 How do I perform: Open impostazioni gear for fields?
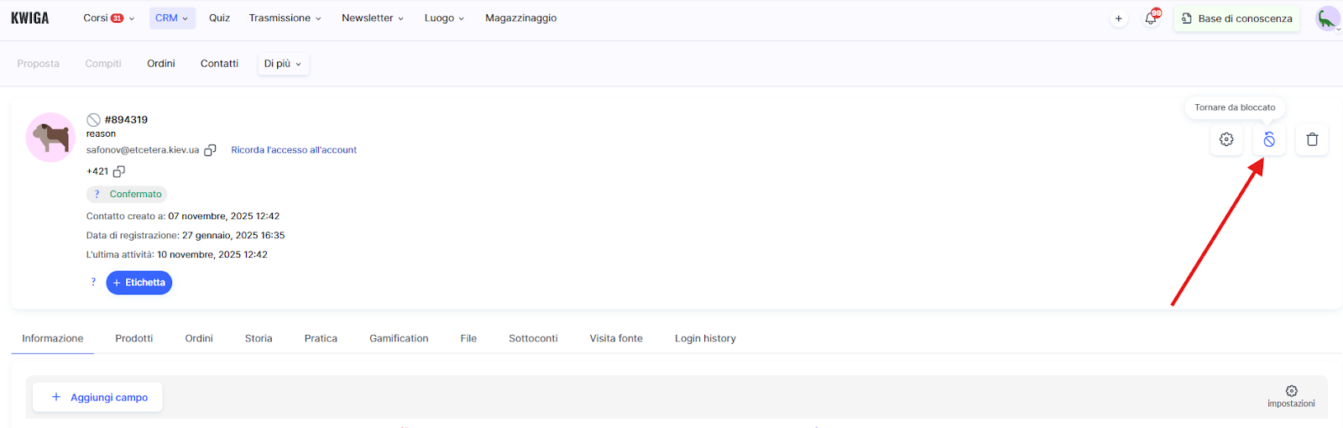[1291, 392]
